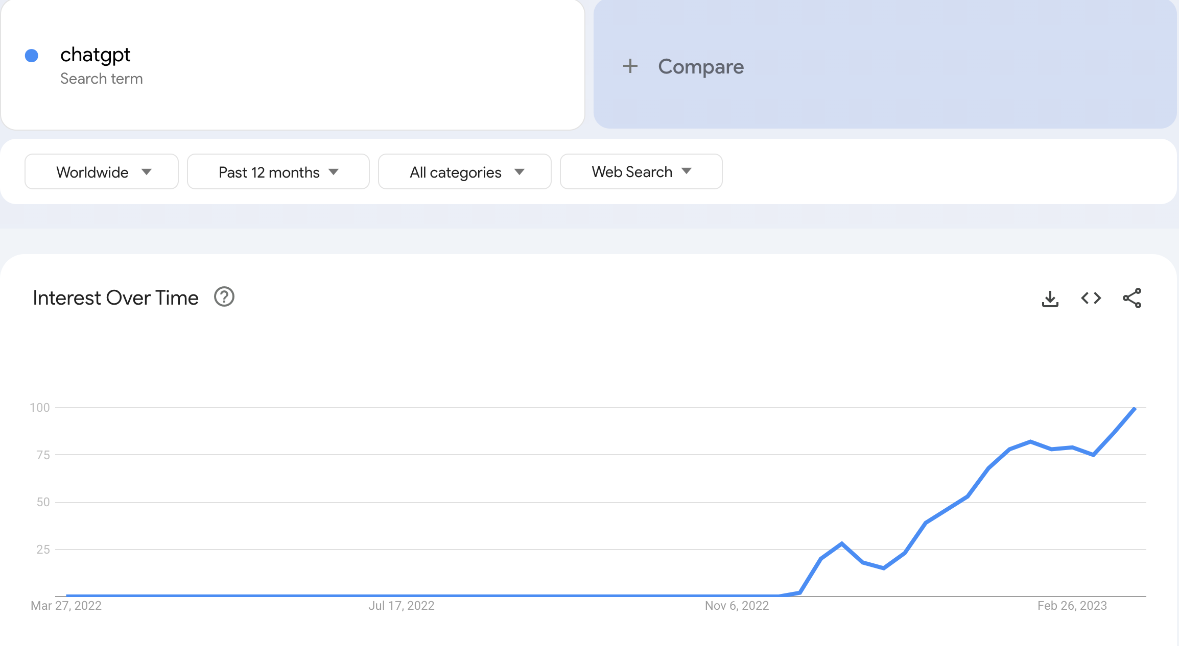Add a Compare search term
1179x646 pixels.
click(885, 64)
